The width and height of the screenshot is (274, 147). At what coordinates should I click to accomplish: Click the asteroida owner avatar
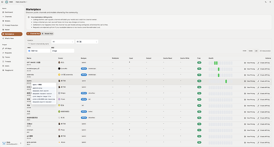[59, 74]
